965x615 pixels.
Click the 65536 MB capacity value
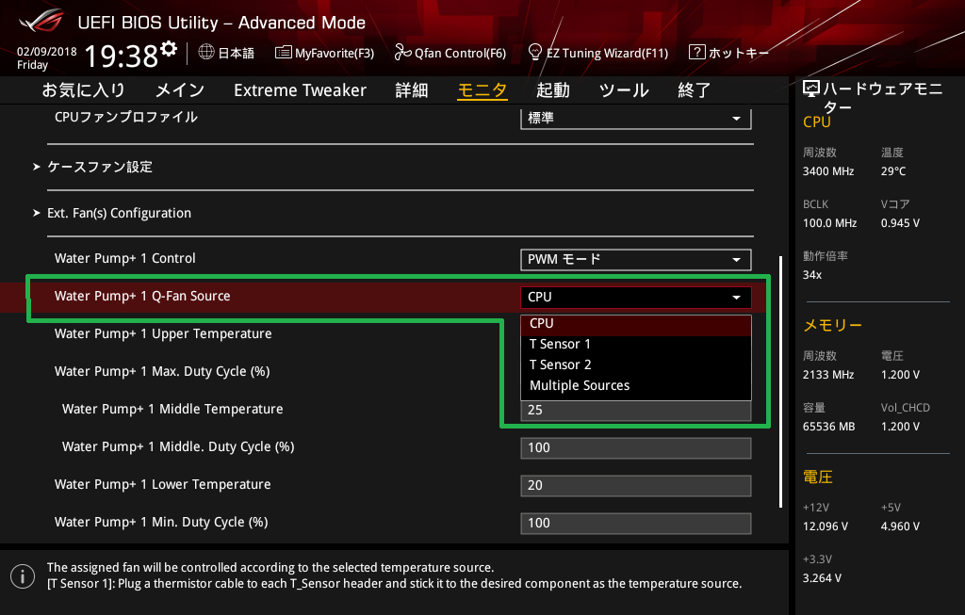click(x=828, y=427)
